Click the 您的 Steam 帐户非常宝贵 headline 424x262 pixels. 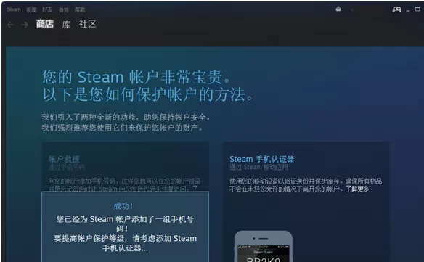coord(136,77)
